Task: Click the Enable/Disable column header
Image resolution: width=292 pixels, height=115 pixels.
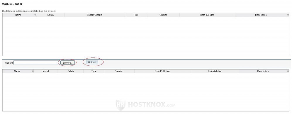Action: pyautogui.click(x=95, y=15)
